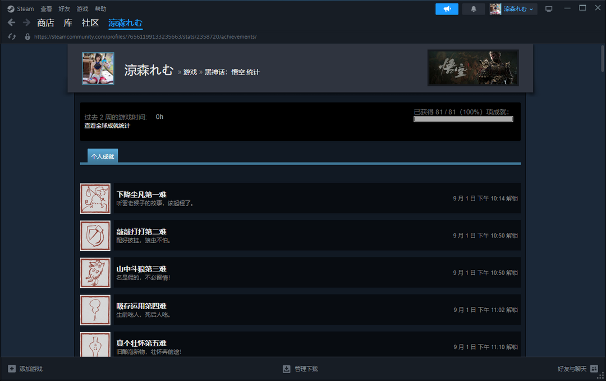The width and height of the screenshot is (606, 381).
Task: Click the large profile avatar picture
Action: point(98,68)
